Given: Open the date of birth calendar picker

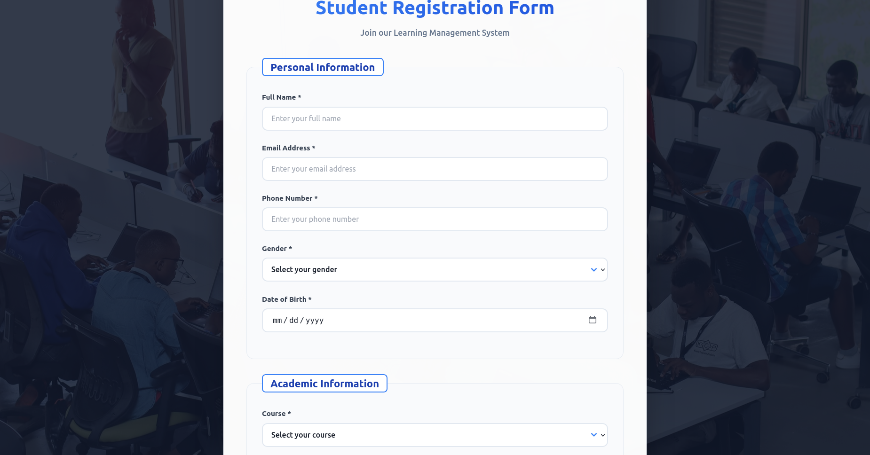Looking at the screenshot, I should coord(593,320).
